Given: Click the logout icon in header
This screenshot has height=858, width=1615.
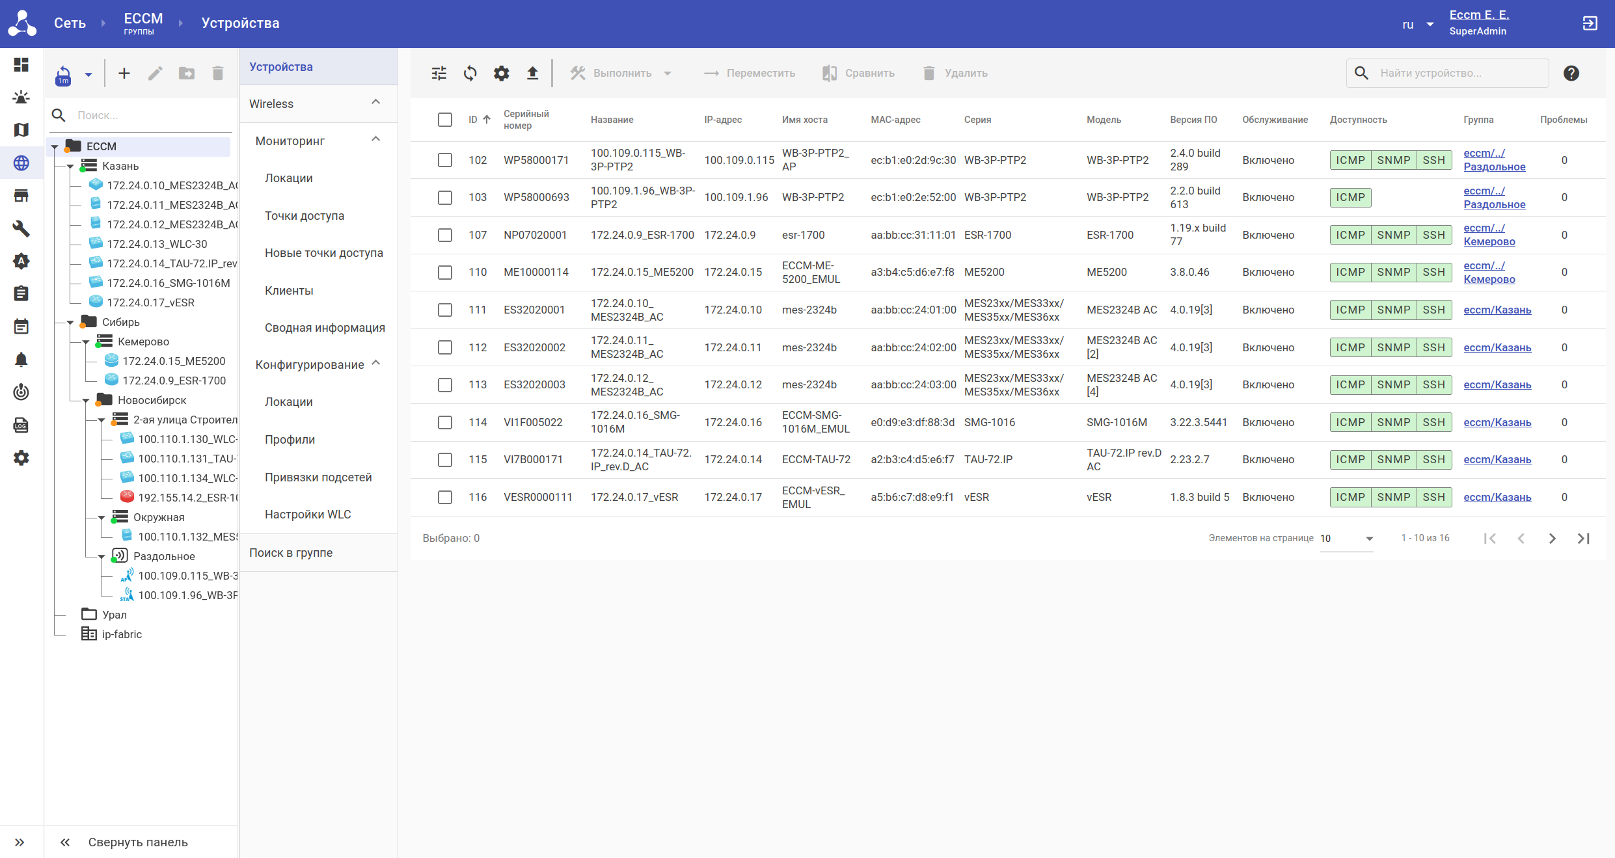Looking at the screenshot, I should (x=1590, y=23).
